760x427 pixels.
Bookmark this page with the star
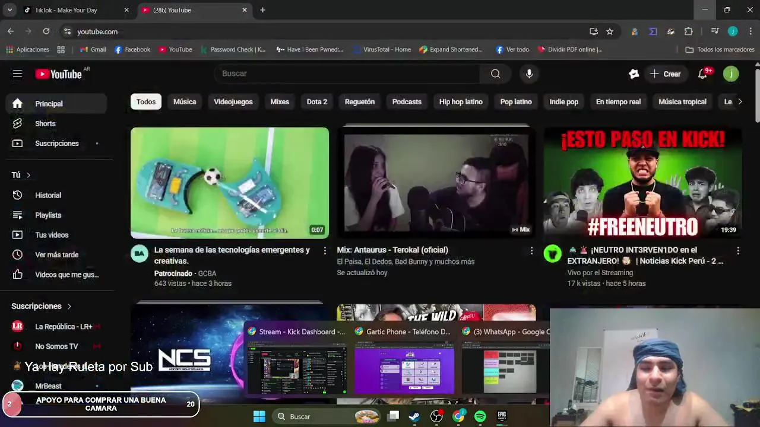pos(609,31)
